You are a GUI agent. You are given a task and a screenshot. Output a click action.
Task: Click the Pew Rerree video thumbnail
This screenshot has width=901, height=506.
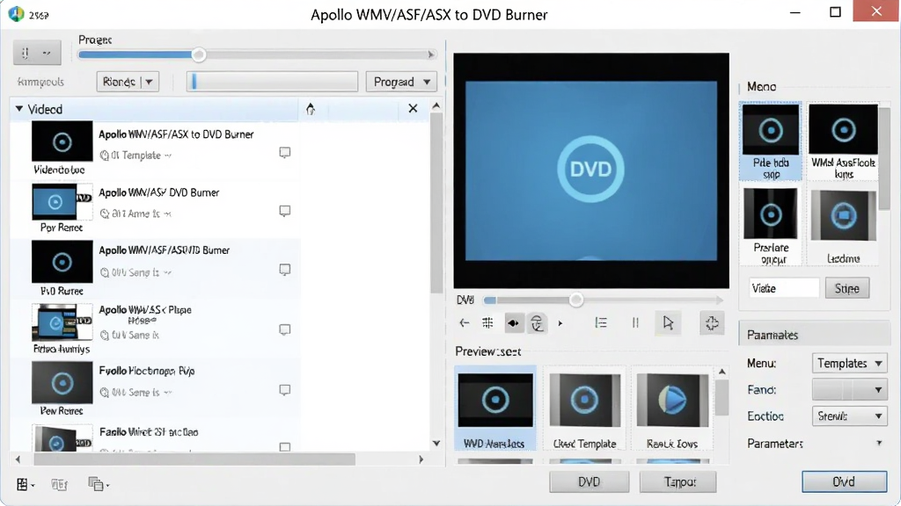point(62,382)
